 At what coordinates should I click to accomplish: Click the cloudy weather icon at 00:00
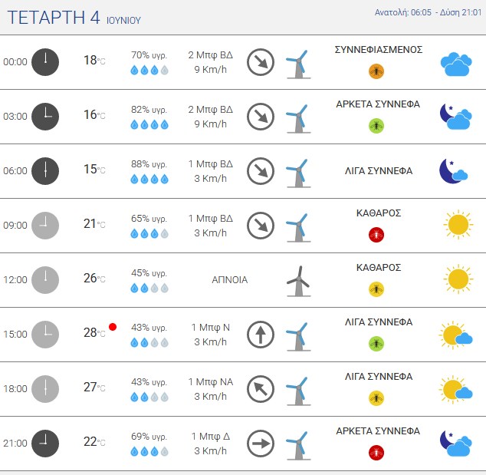point(456,64)
